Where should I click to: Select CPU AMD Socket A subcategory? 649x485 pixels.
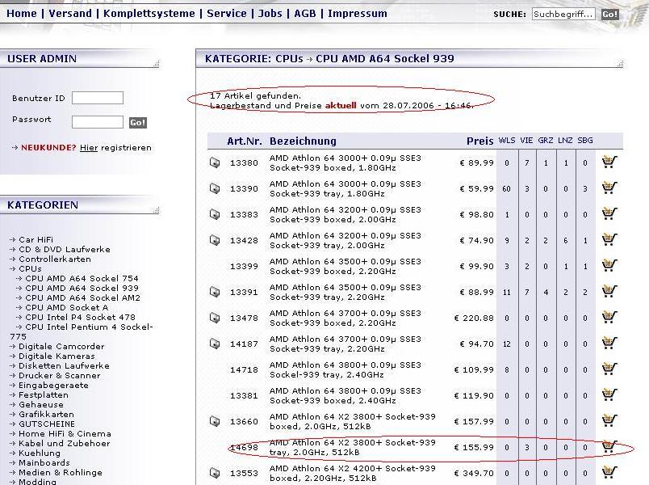pyautogui.click(x=66, y=308)
